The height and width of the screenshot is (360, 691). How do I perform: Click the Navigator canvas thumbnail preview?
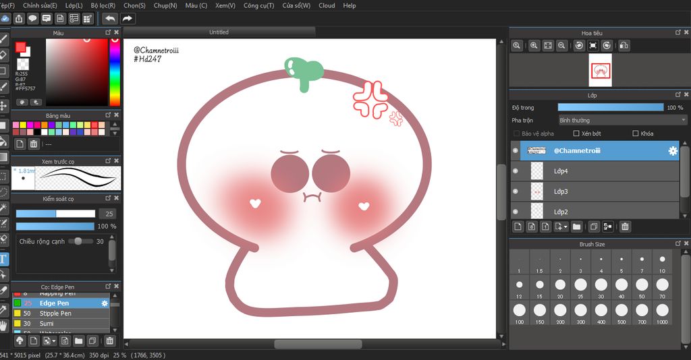click(x=600, y=70)
